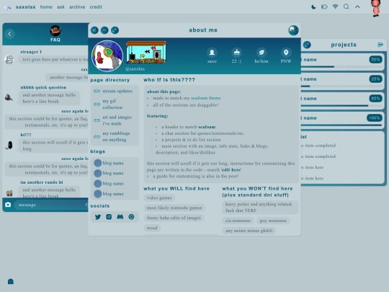Click the bar chart icon on the projects titlebar
This screenshot has height=292, width=389.
coord(380,45)
